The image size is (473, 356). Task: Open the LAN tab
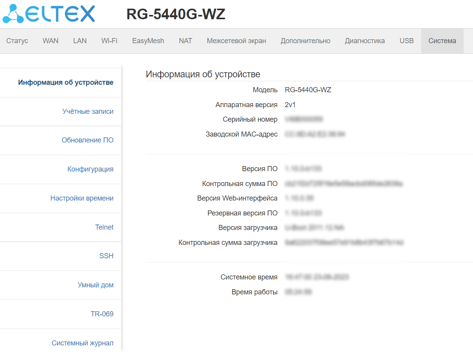pyautogui.click(x=80, y=41)
